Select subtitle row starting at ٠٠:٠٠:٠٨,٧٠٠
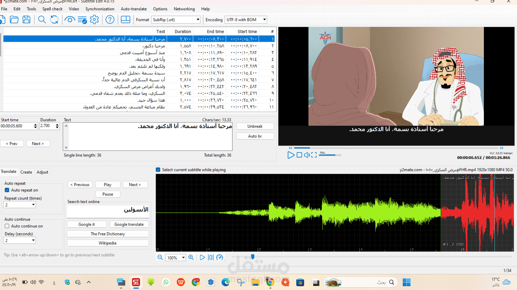The width and height of the screenshot is (517, 290). 139,46
